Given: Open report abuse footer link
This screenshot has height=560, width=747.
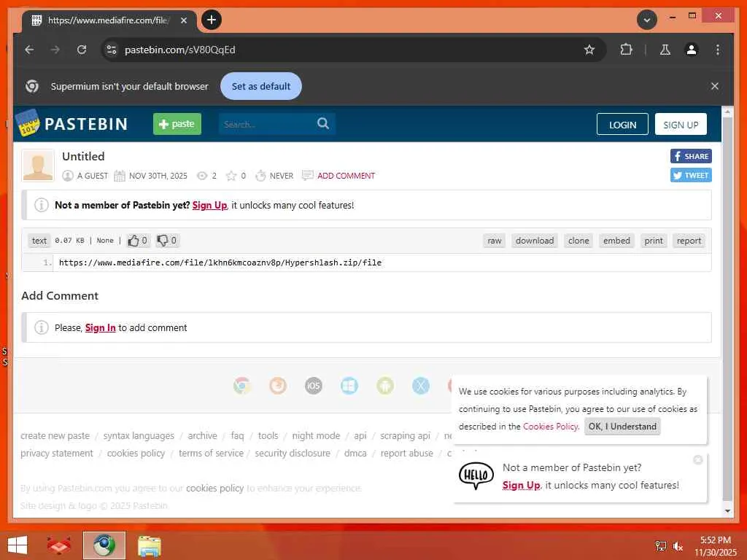Looking at the screenshot, I should coord(407,453).
